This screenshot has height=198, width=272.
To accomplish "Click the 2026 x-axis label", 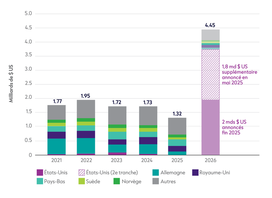I will 210,160.
